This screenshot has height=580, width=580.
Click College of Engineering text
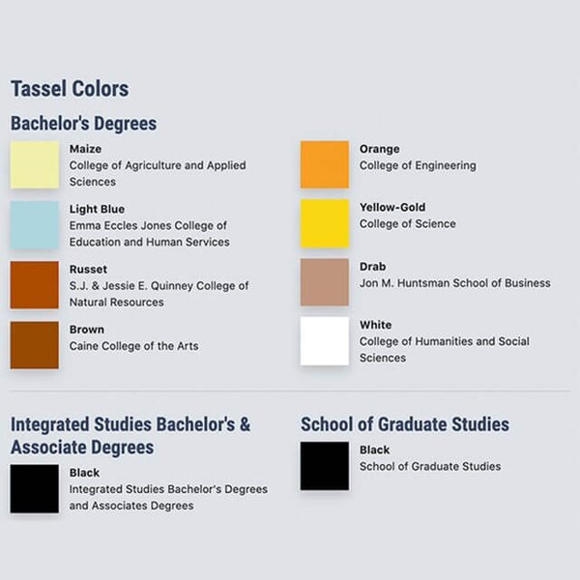tap(418, 165)
